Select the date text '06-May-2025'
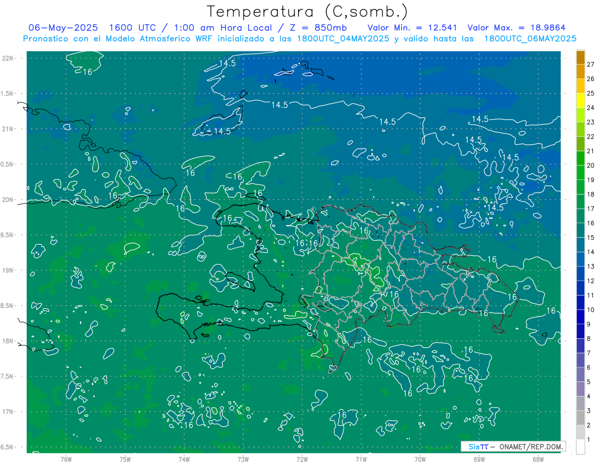Image resolution: width=604 pixels, height=466 pixels. (63, 28)
